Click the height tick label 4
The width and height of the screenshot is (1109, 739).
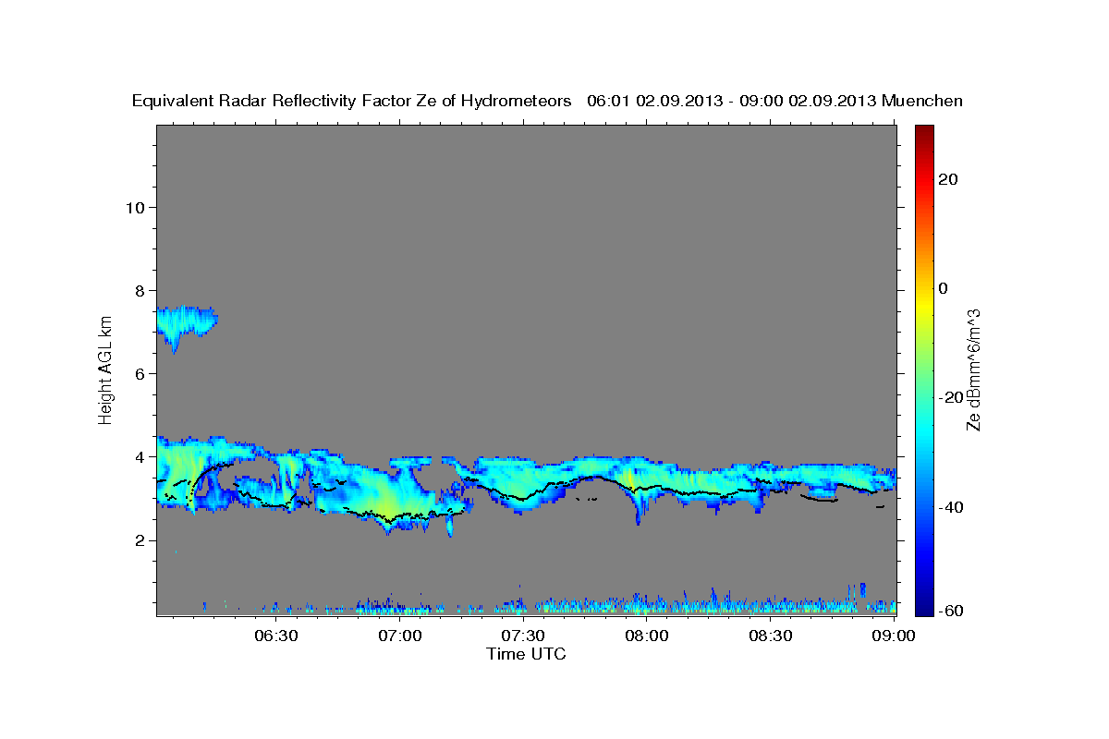click(x=140, y=457)
